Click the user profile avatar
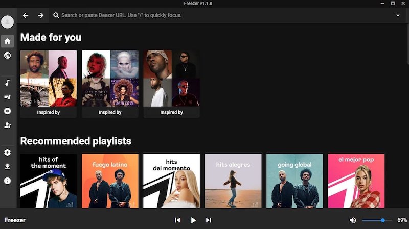 7,22
